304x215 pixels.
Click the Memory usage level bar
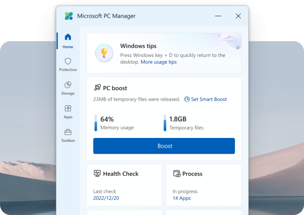point(96,123)
